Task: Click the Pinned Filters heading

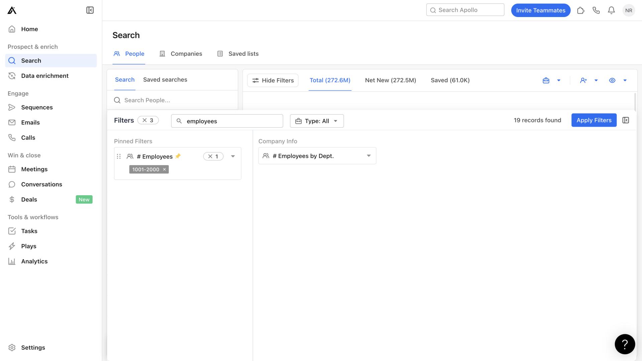Action: (133, 141)
